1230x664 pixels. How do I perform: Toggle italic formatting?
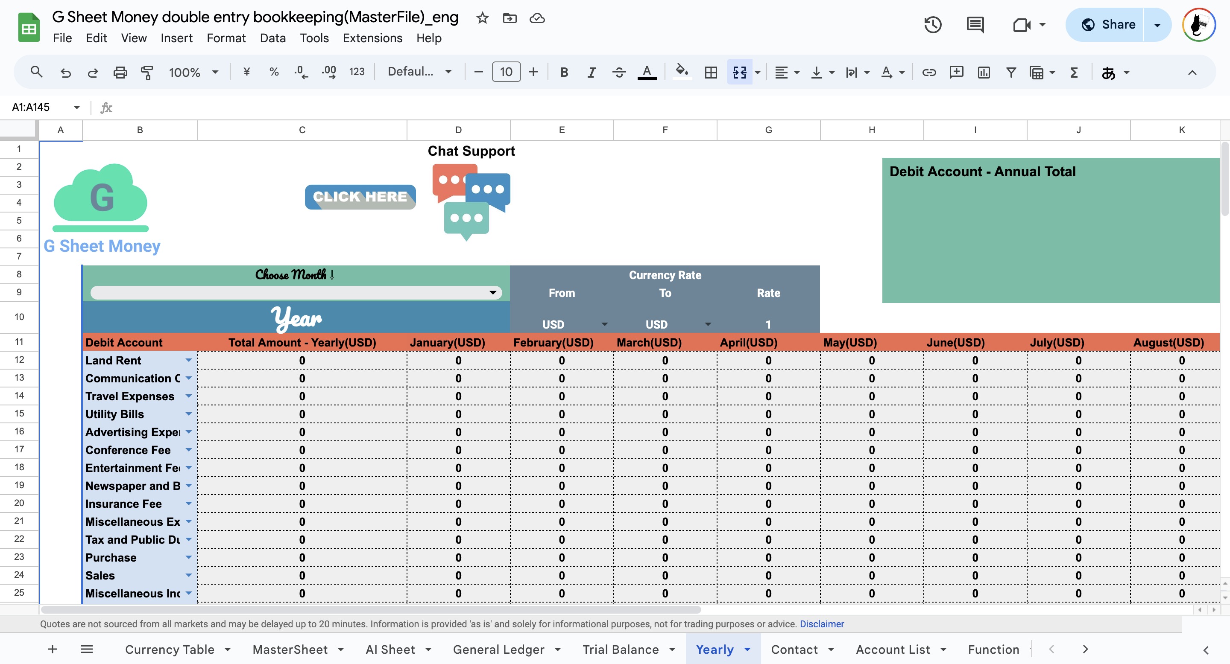coord(592,73)
